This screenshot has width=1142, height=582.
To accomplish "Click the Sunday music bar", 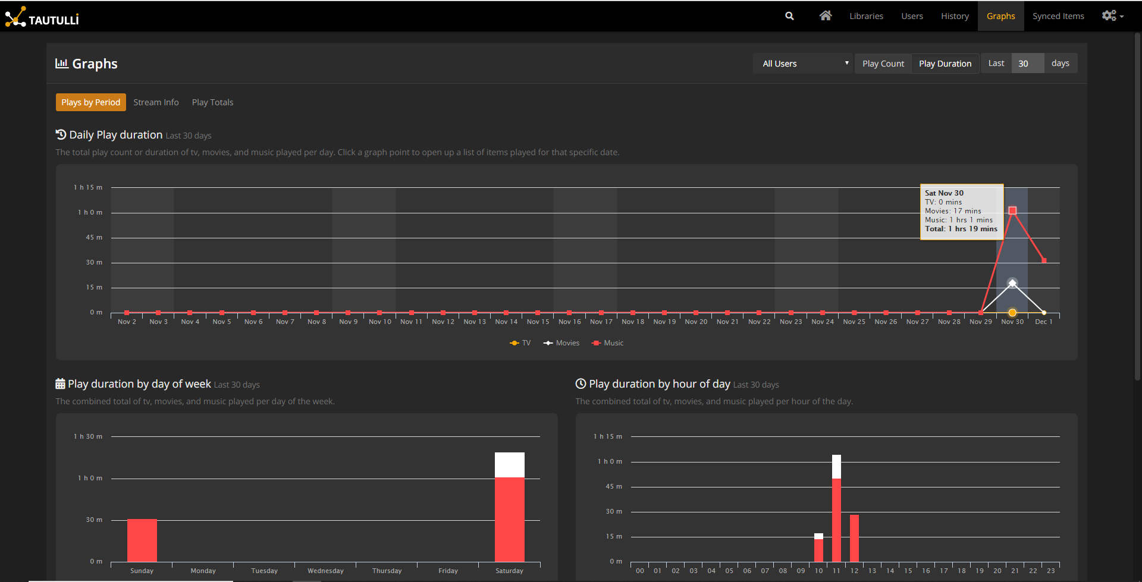I will point(142,540).
